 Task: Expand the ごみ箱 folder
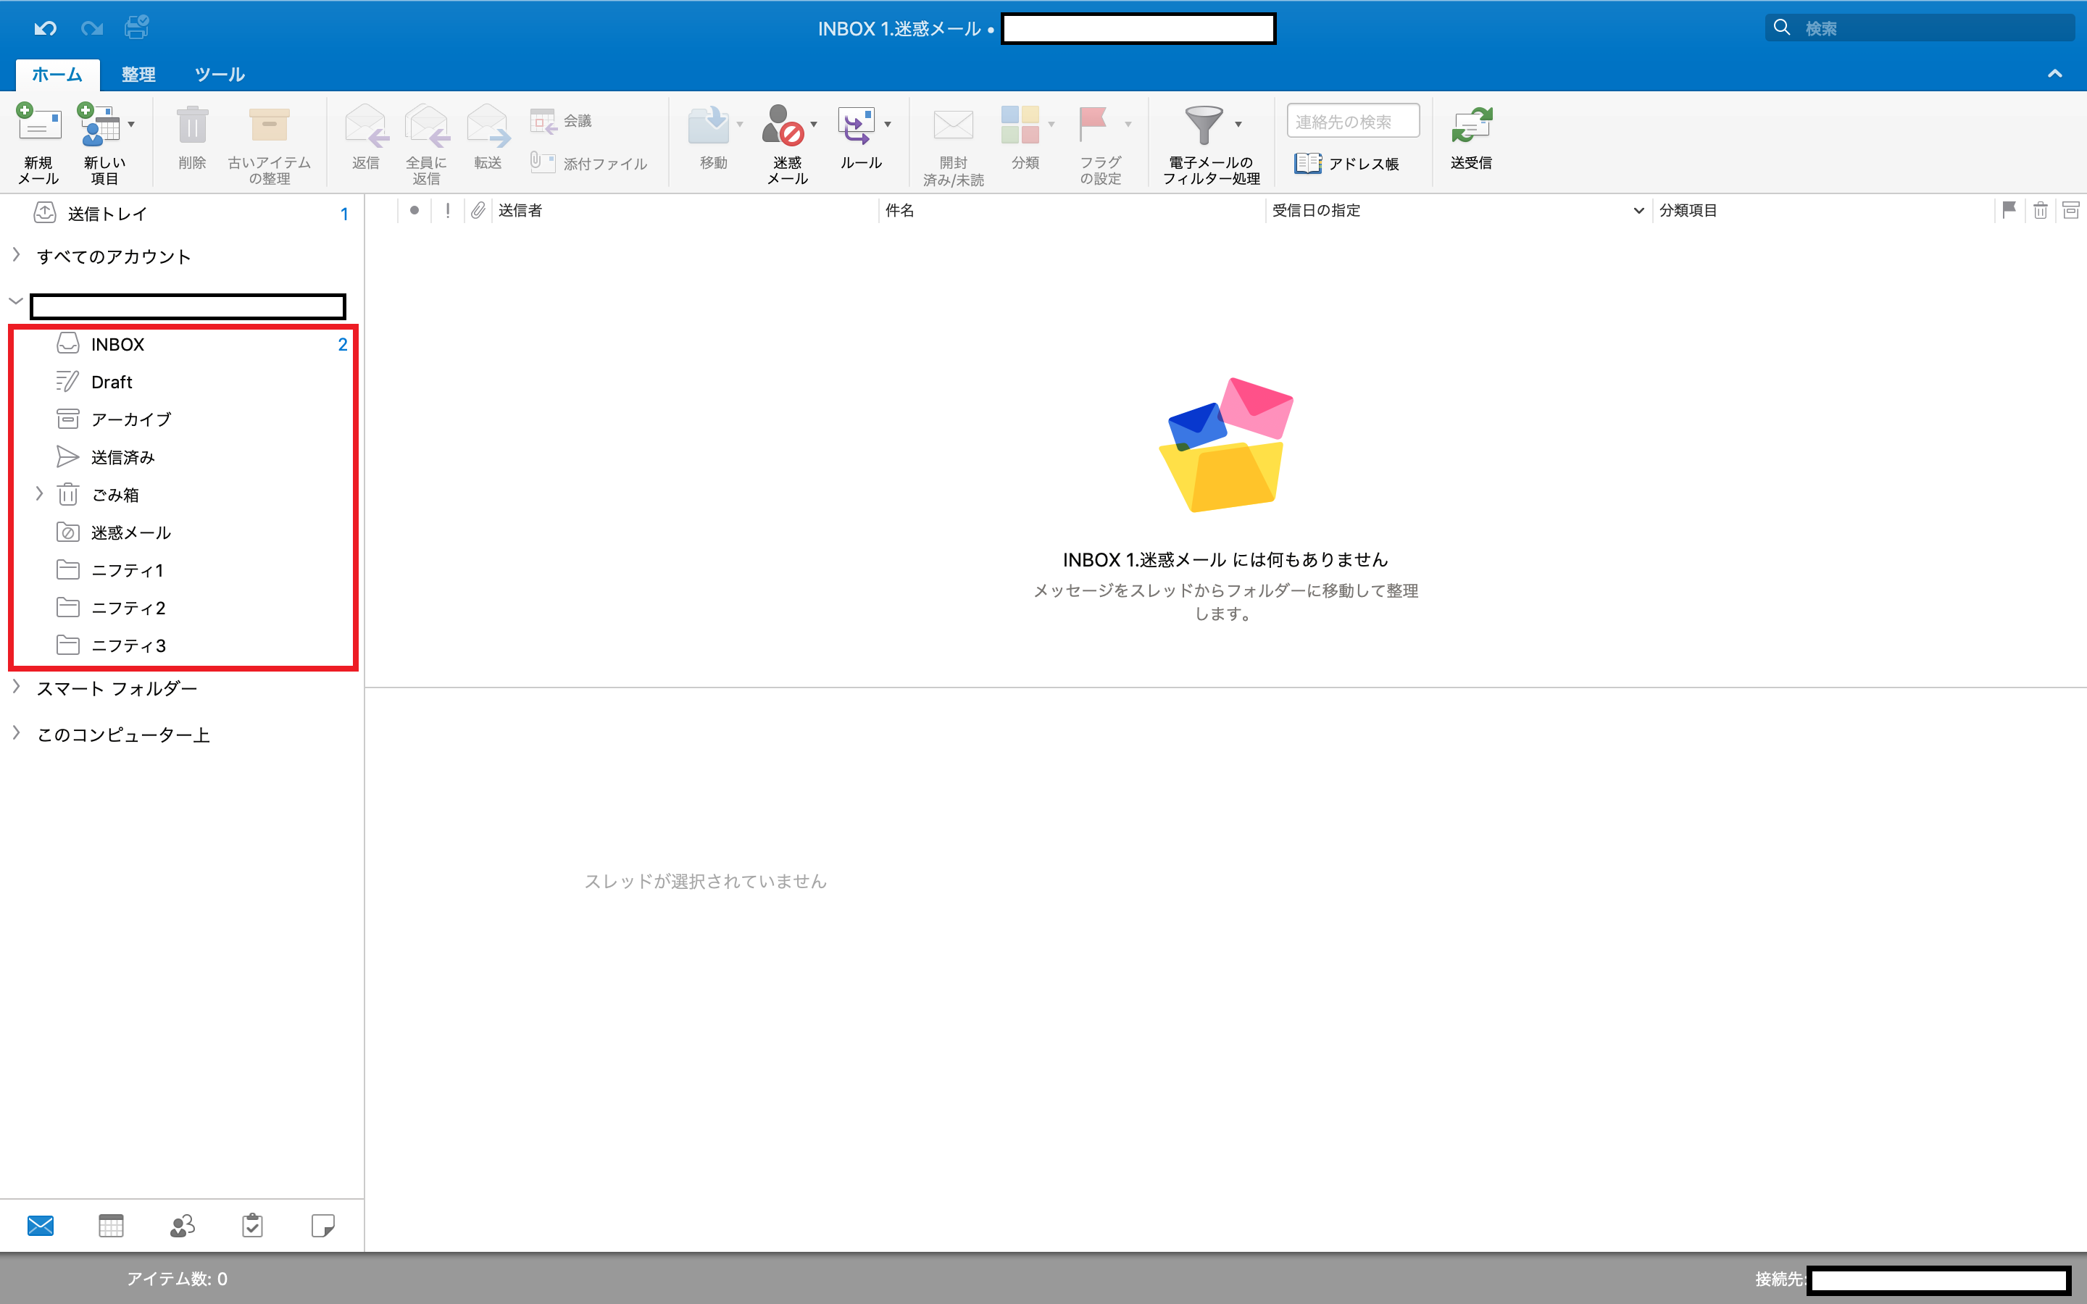pos(39,494)
